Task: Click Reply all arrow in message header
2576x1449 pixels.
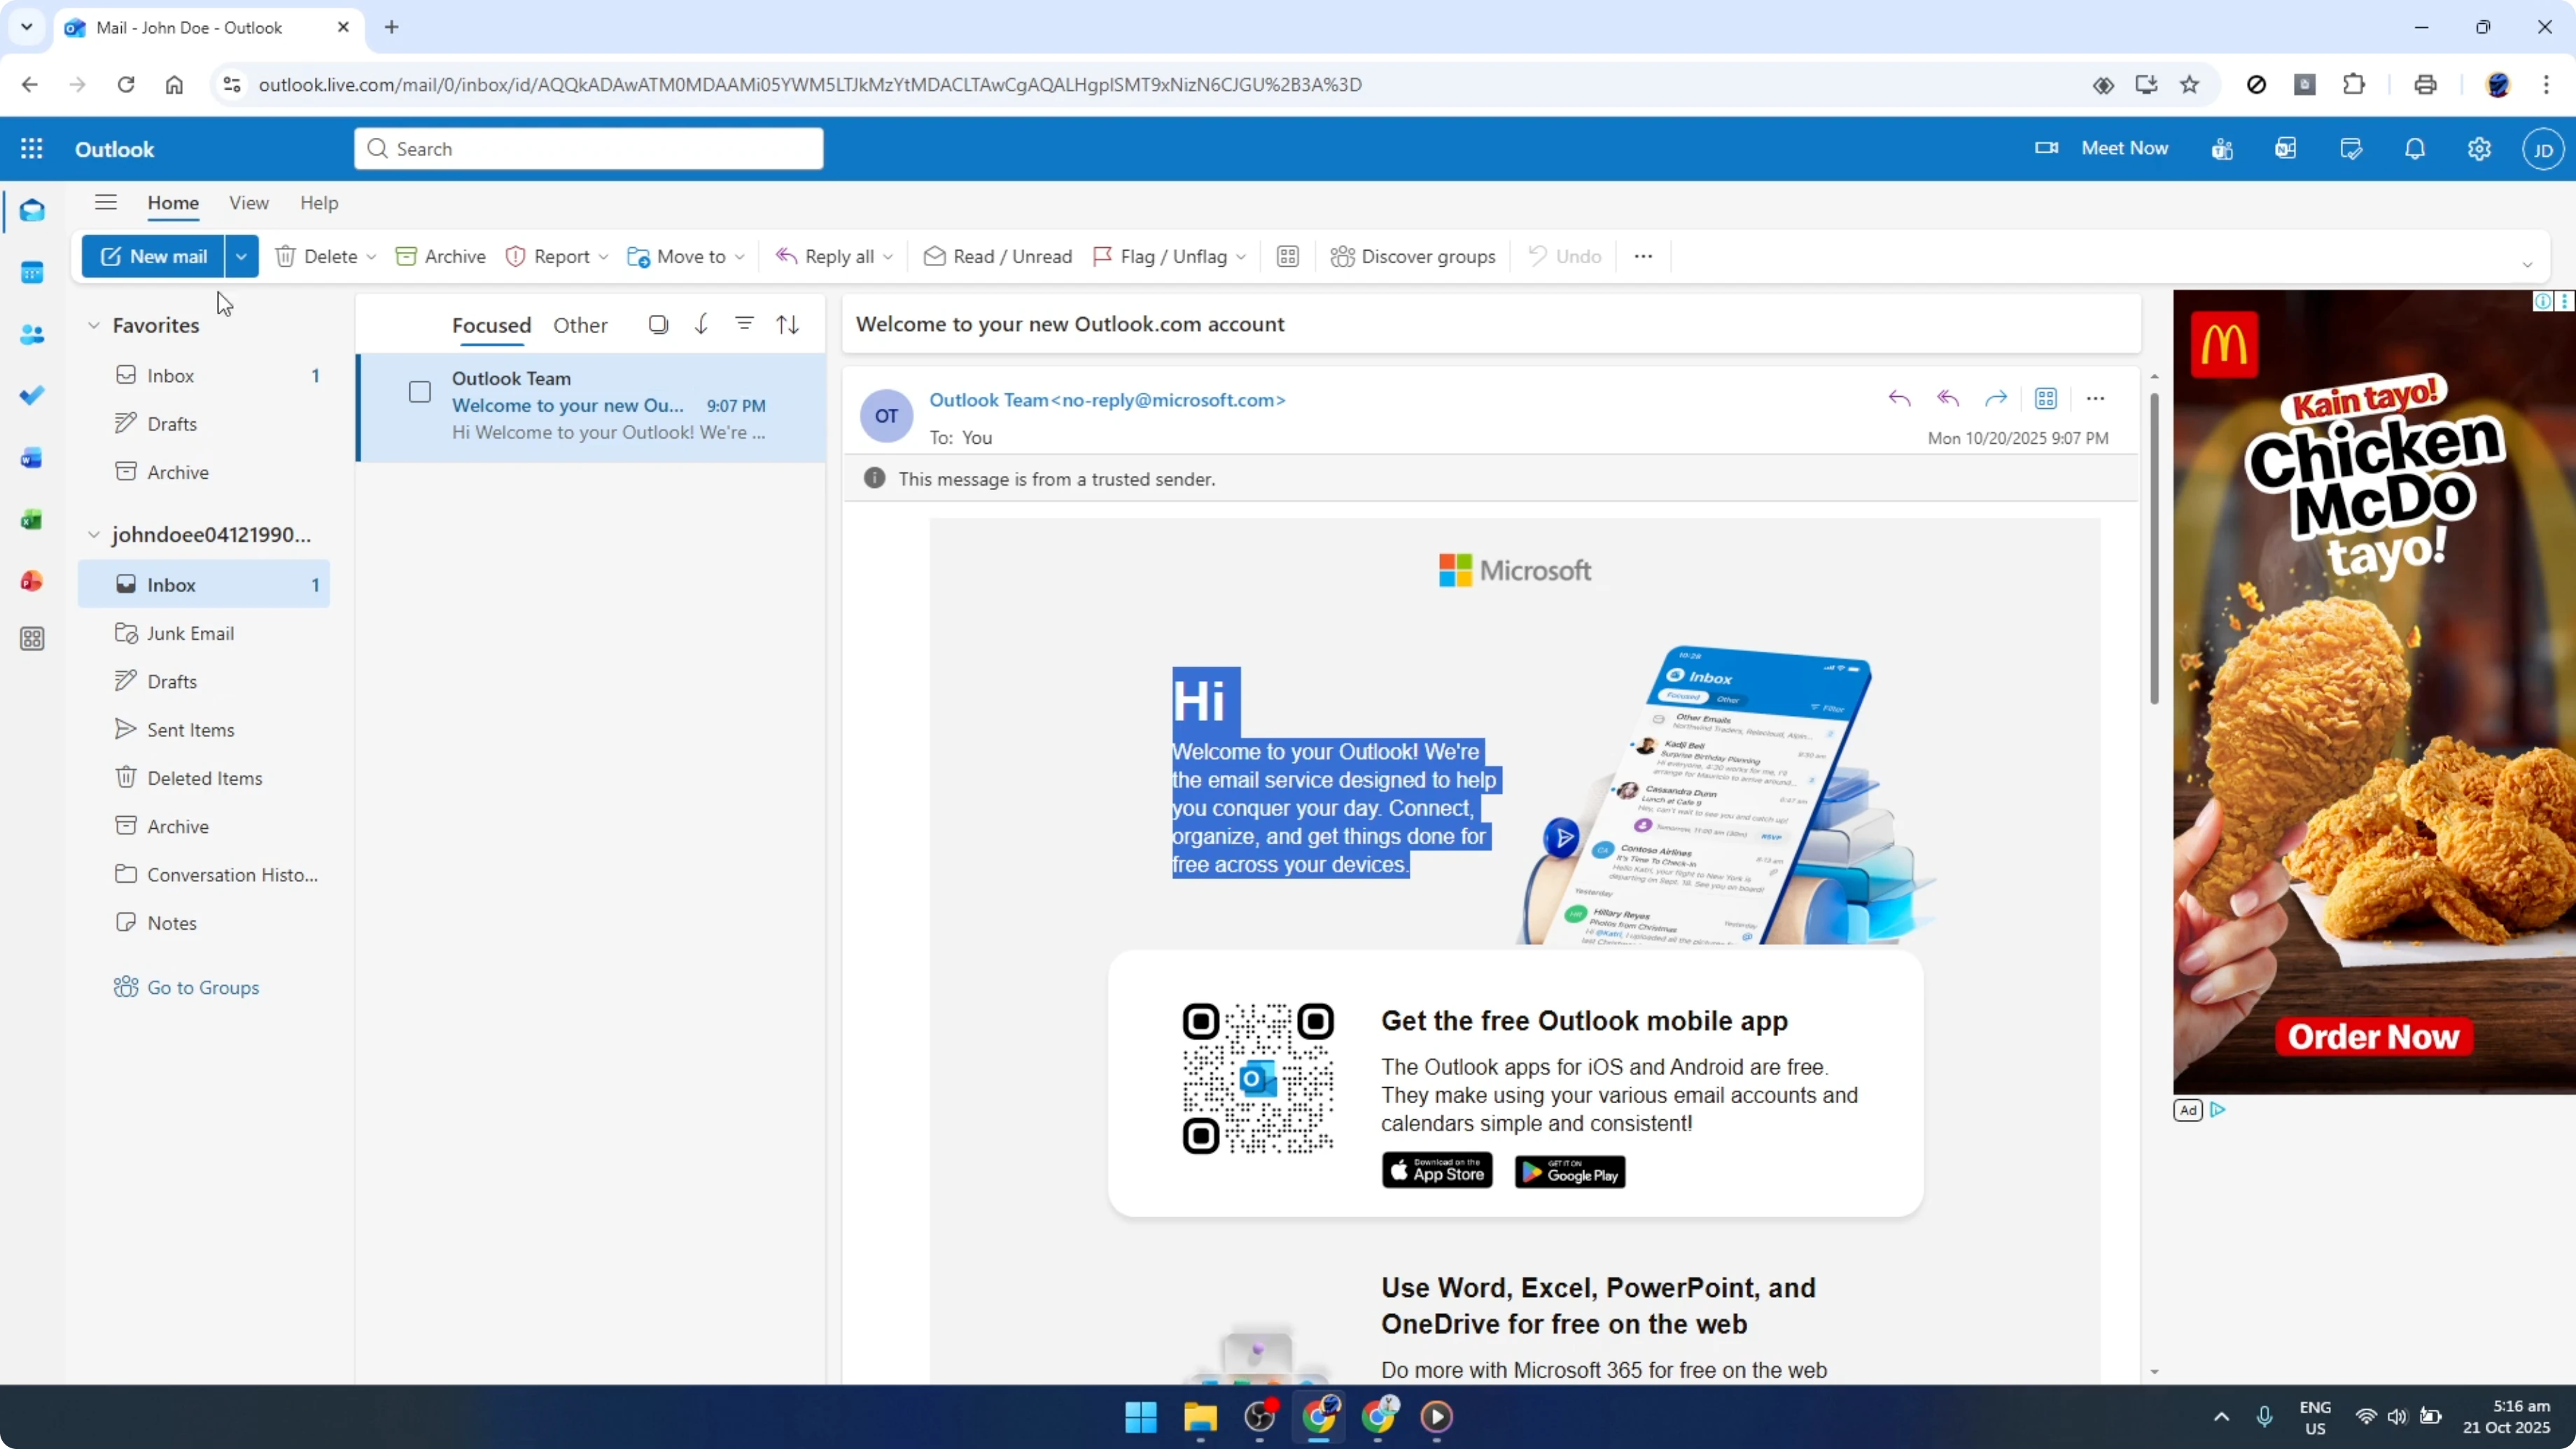Action: point(1947,399)
